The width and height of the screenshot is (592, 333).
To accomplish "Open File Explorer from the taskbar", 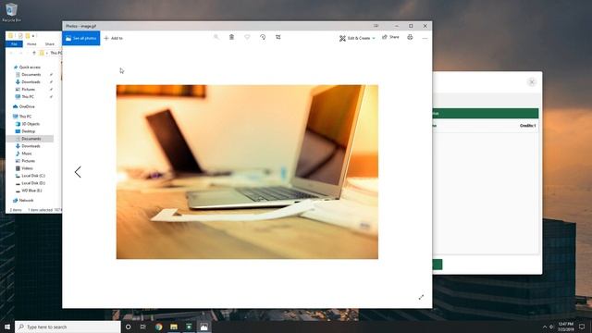I will [174, 327].
